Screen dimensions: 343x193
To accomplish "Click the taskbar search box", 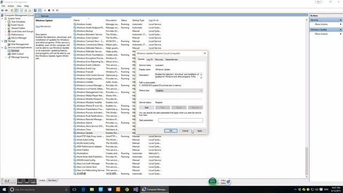I will tap(39, 189).
